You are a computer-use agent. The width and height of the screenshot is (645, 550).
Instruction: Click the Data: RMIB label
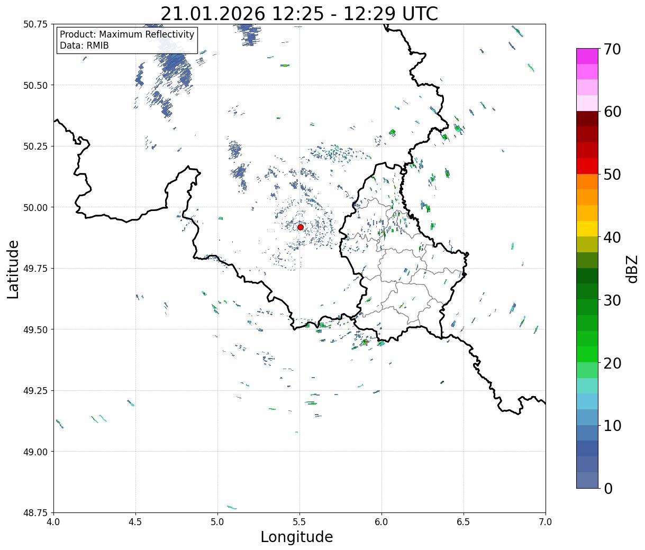(x=84, y=45)
